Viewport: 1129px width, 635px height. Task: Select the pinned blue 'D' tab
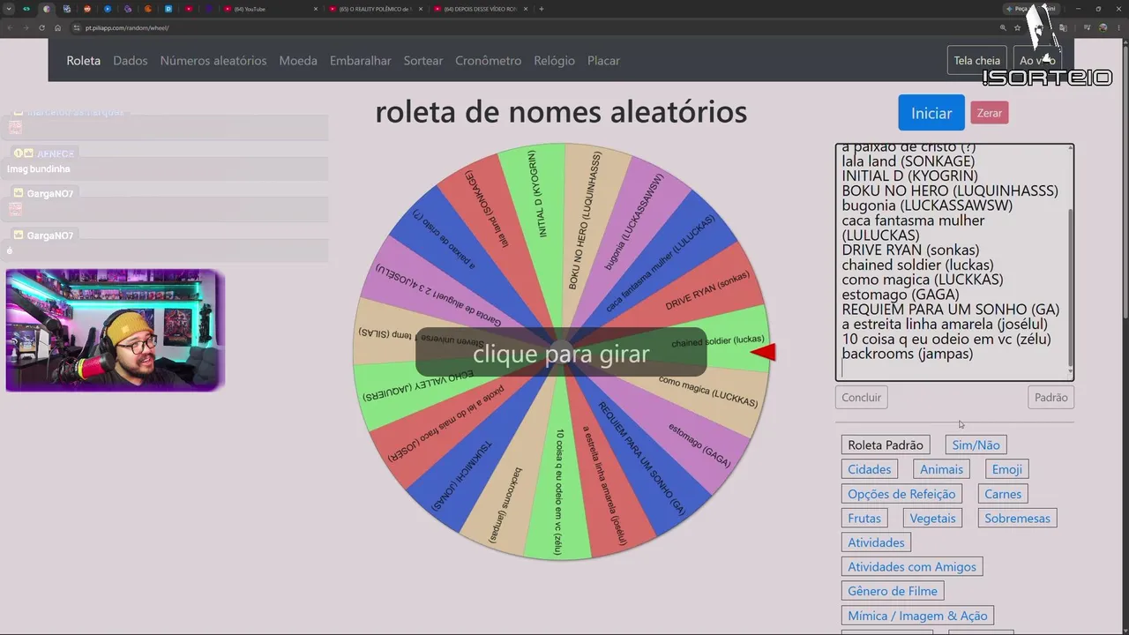point(168,9)
